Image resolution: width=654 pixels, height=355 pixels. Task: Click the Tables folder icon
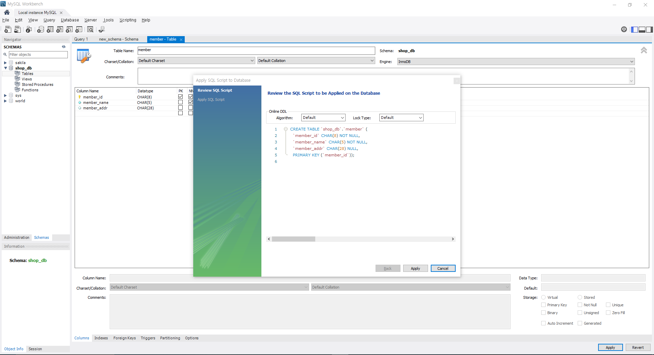click(17, 74)
